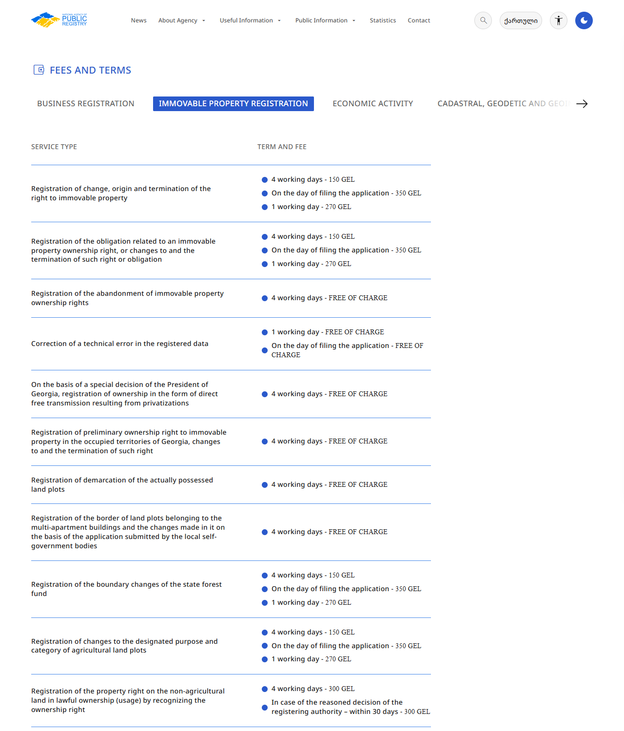
Task: Click the 'SERVICE TYPE' column header
Action: click(54, 147)
